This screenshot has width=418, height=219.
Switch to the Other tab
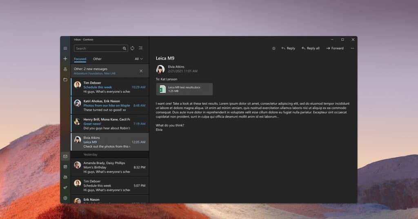point(97,59)
